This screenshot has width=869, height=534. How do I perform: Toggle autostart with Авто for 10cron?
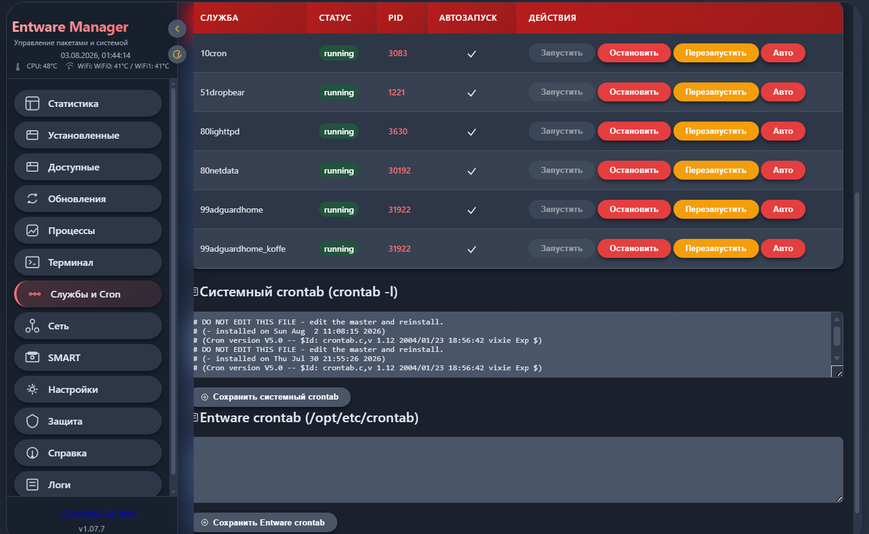tap(783, 53)
